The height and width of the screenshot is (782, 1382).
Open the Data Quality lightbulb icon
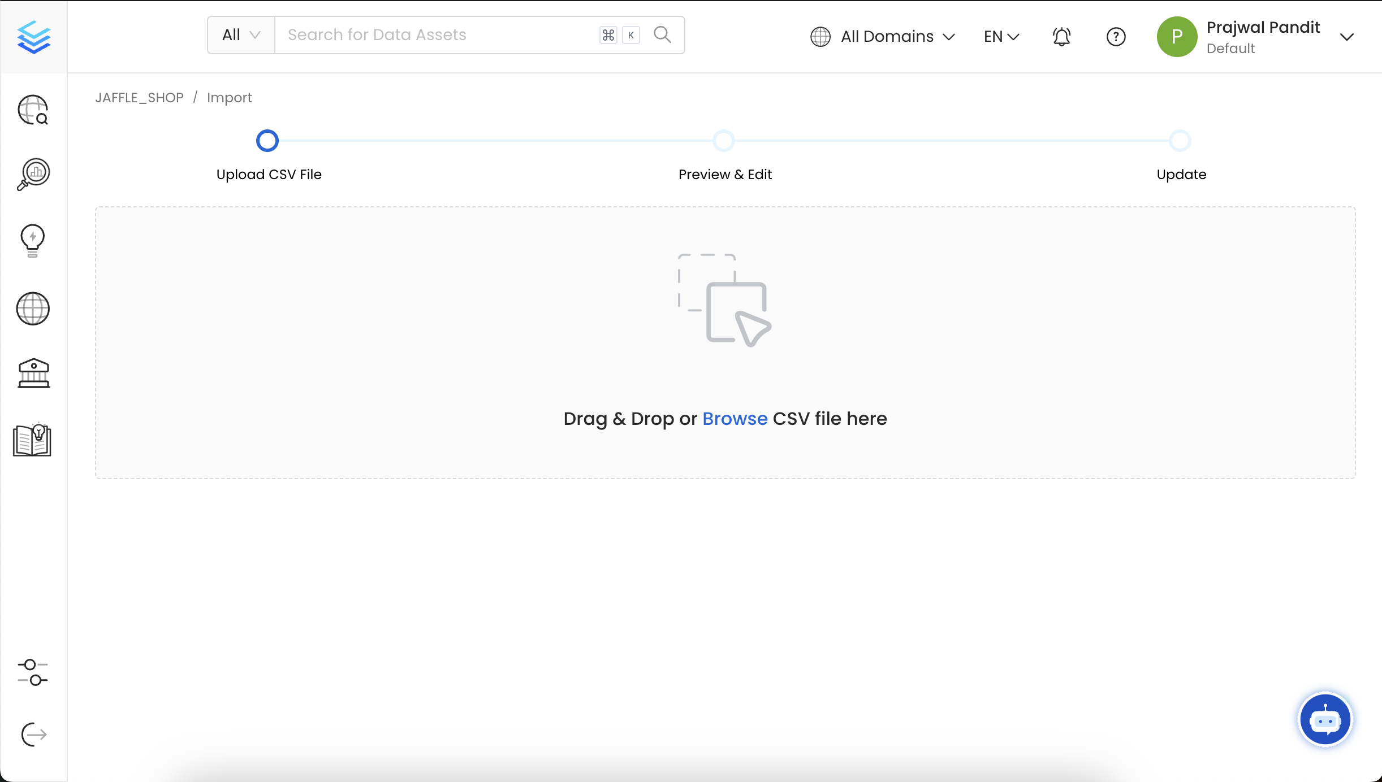pyautogui.click(x=32, y=241)
